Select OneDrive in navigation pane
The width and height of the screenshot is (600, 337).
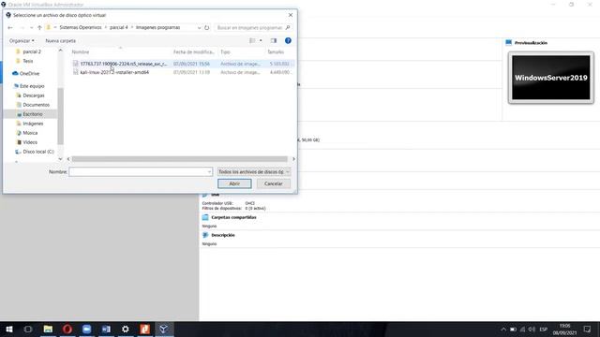(29, 73)
